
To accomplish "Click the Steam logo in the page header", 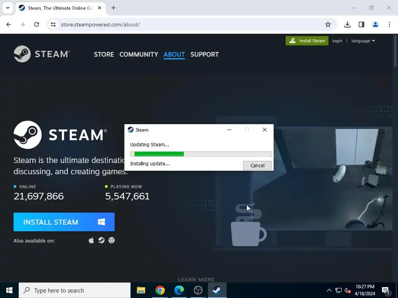I will click(42, 54).
